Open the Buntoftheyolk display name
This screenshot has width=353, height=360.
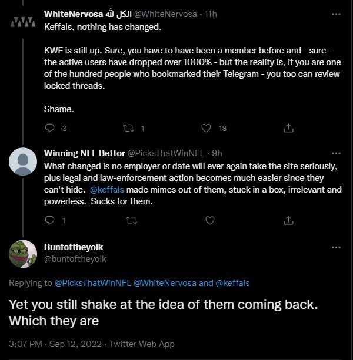coord(74,247)
